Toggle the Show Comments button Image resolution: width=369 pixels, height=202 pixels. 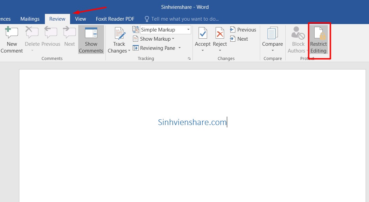point(91,40)
